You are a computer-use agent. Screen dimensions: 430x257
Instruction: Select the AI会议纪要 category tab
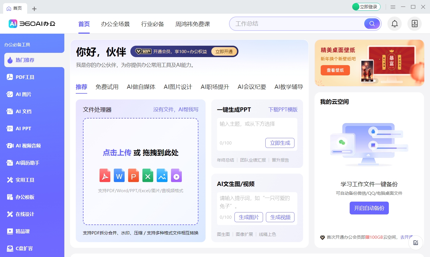point(252,87)
